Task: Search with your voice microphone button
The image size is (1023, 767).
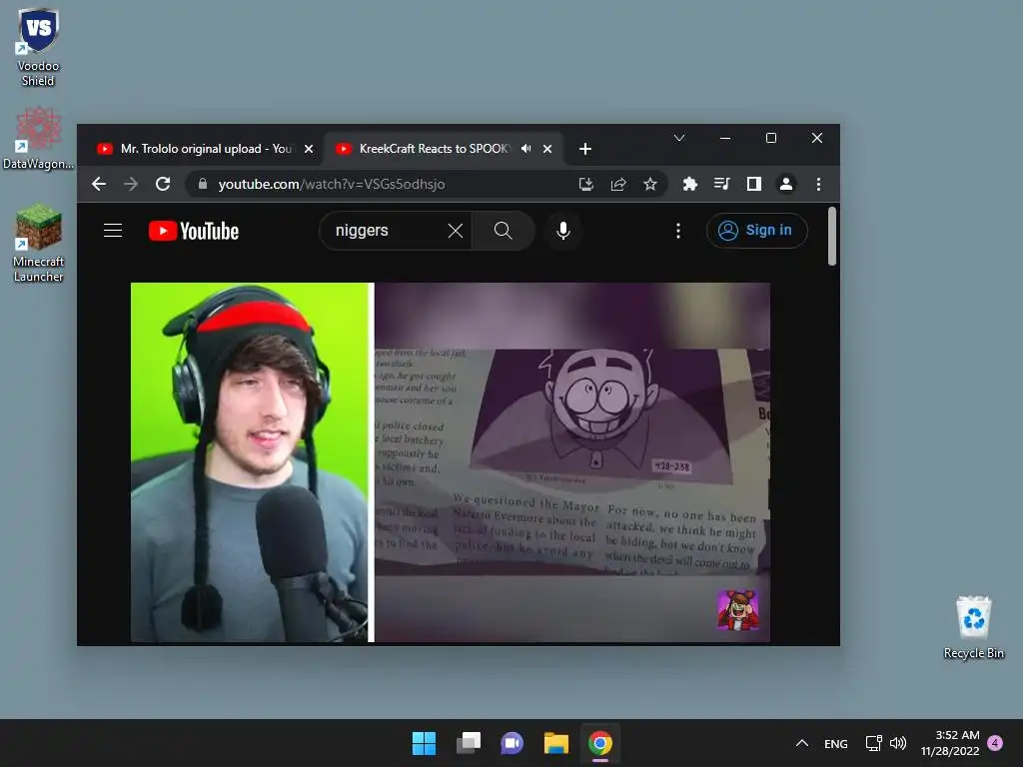Action: pos(563,231)
